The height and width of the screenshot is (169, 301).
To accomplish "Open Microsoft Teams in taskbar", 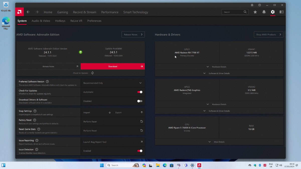I will point(185,165).
